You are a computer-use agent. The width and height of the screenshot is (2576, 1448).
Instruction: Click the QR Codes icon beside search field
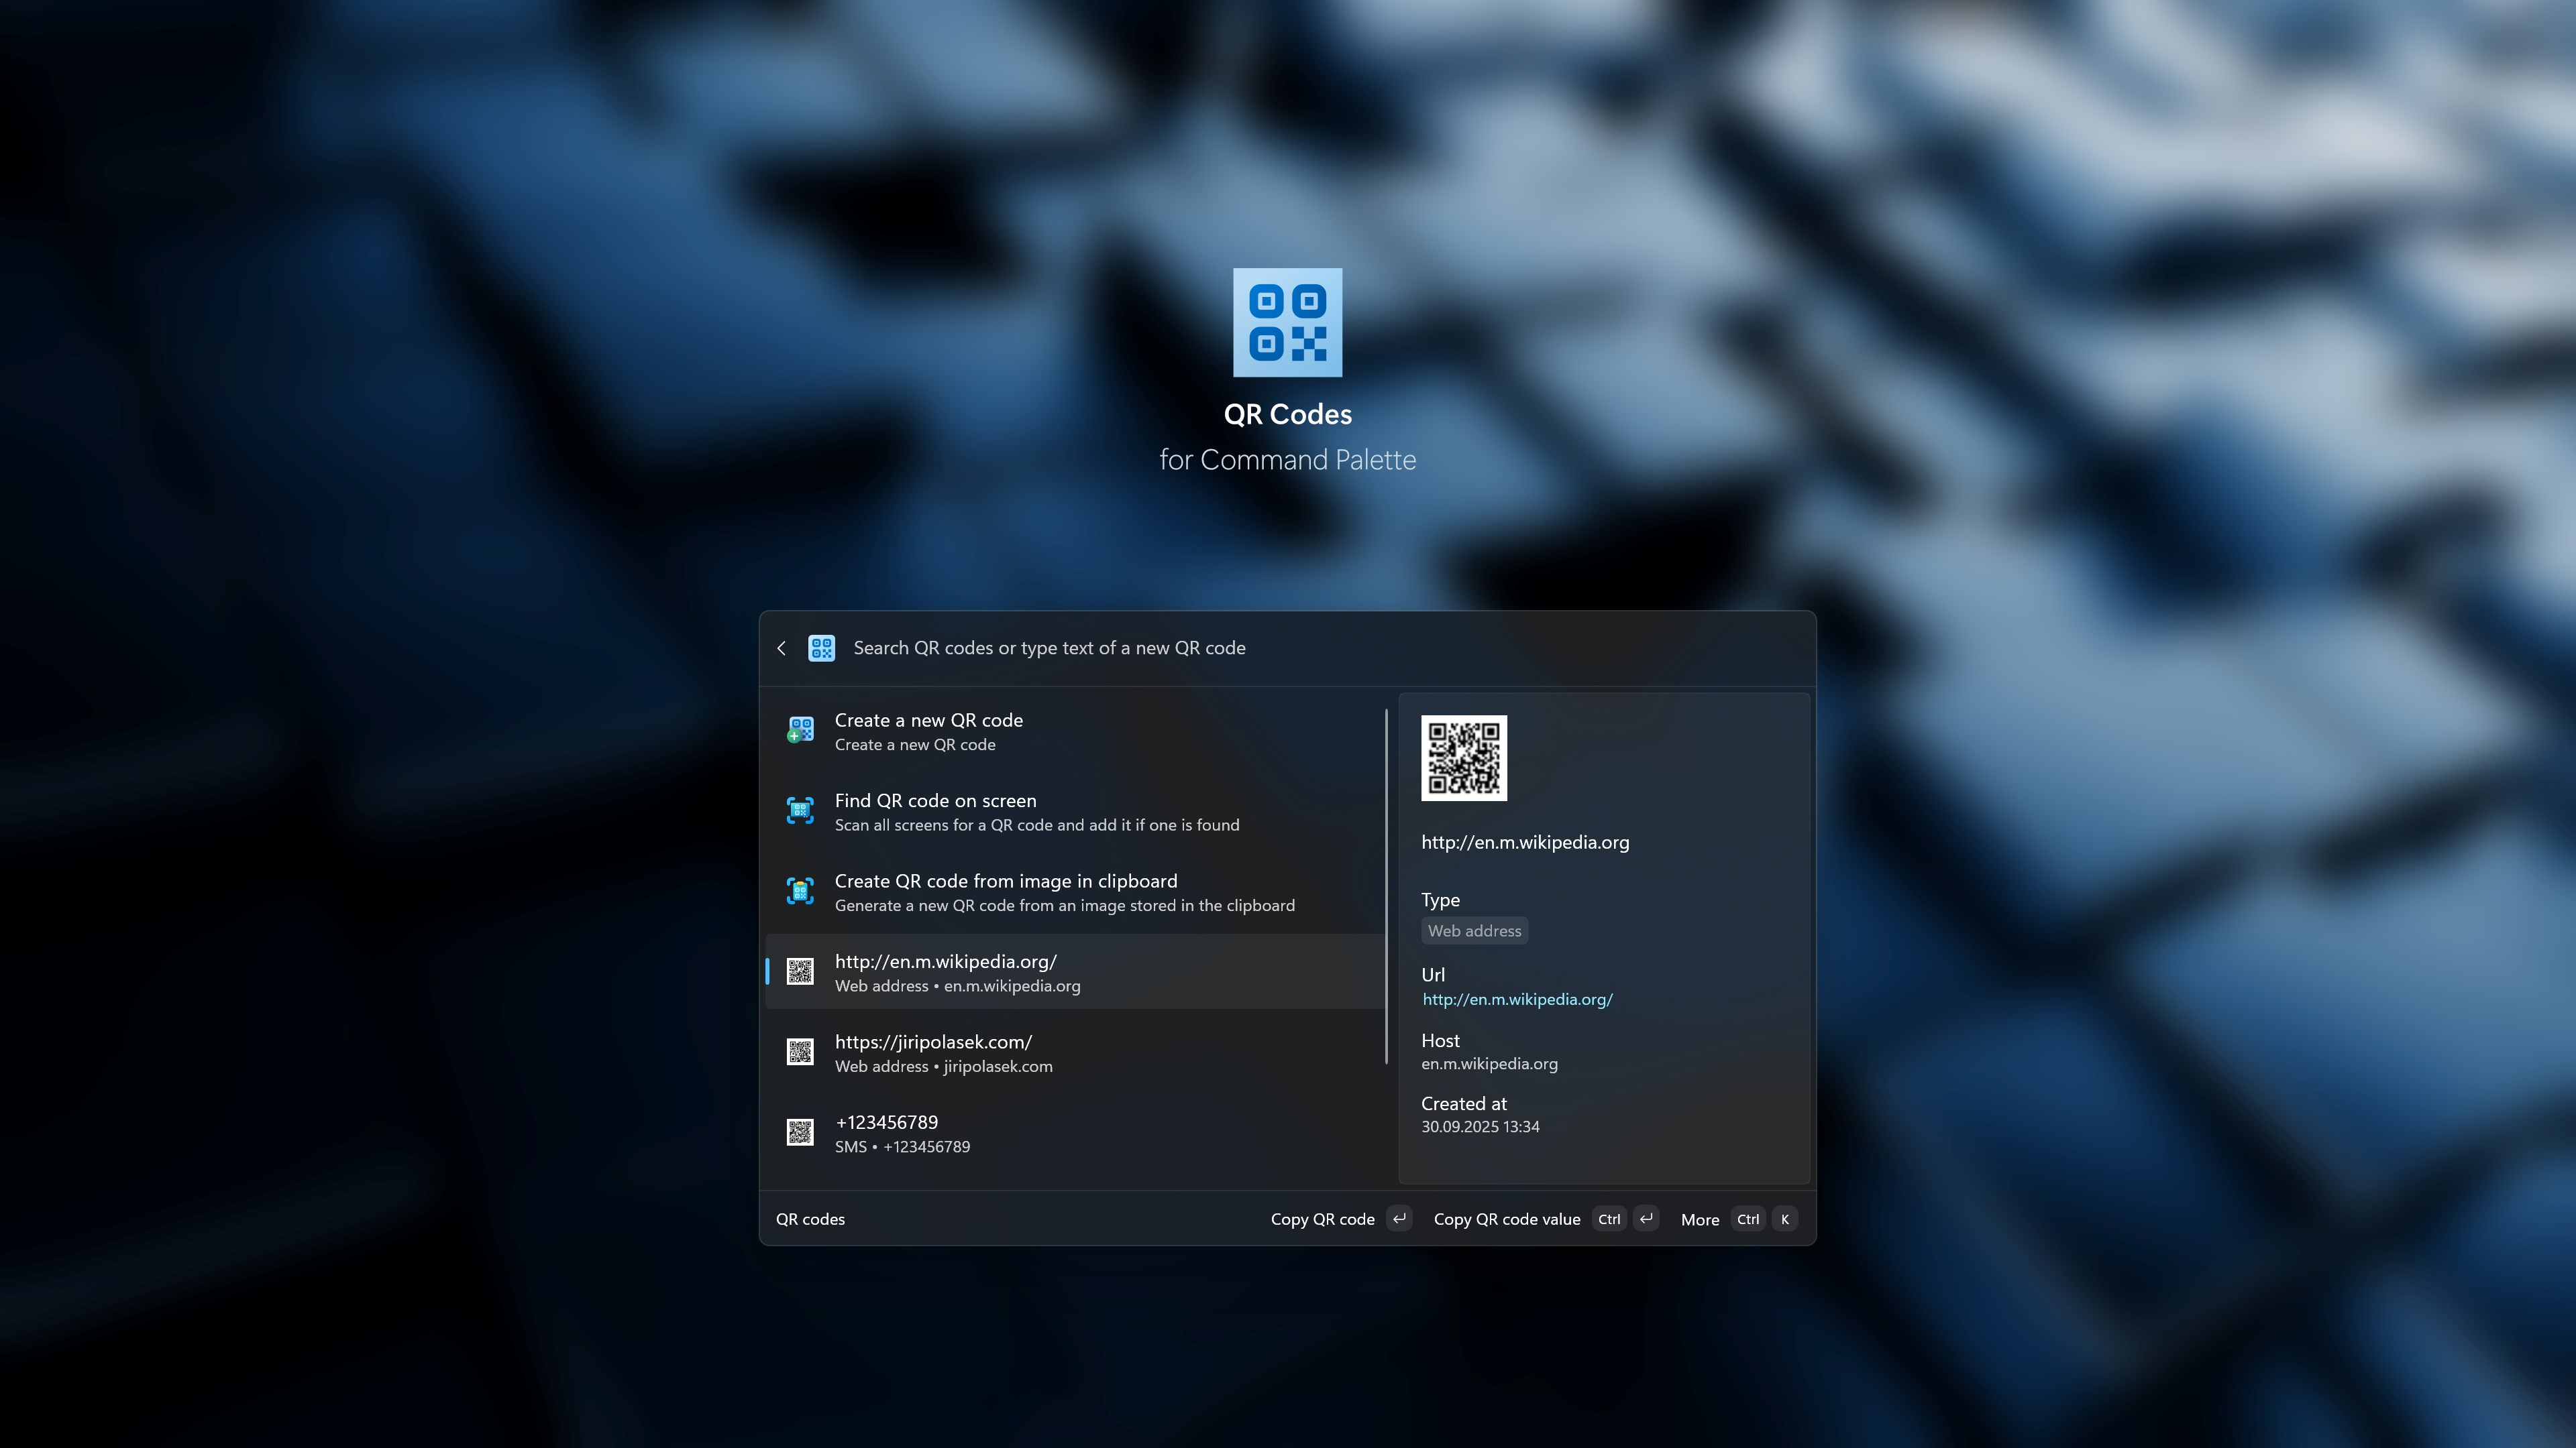pyautogui.click(x=821, y=648)
